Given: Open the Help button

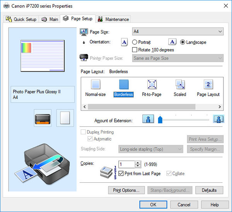Looking at the screenshot, I should 215,205.
